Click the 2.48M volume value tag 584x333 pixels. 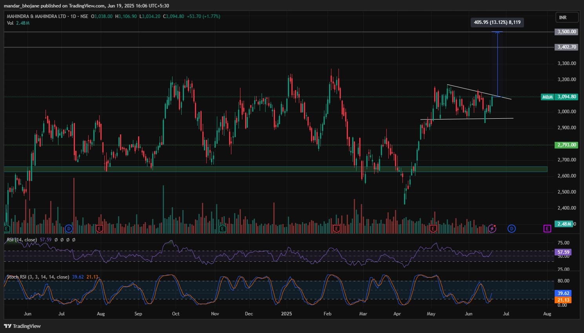[564, 224]
